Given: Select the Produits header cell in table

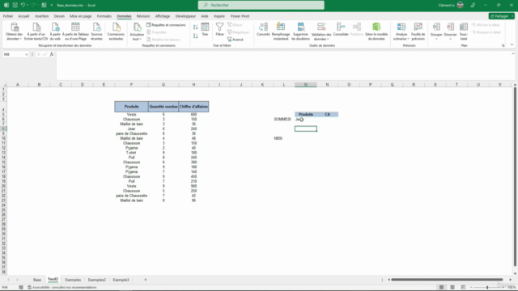Looking at the screenshot, I should coord(131,107).
